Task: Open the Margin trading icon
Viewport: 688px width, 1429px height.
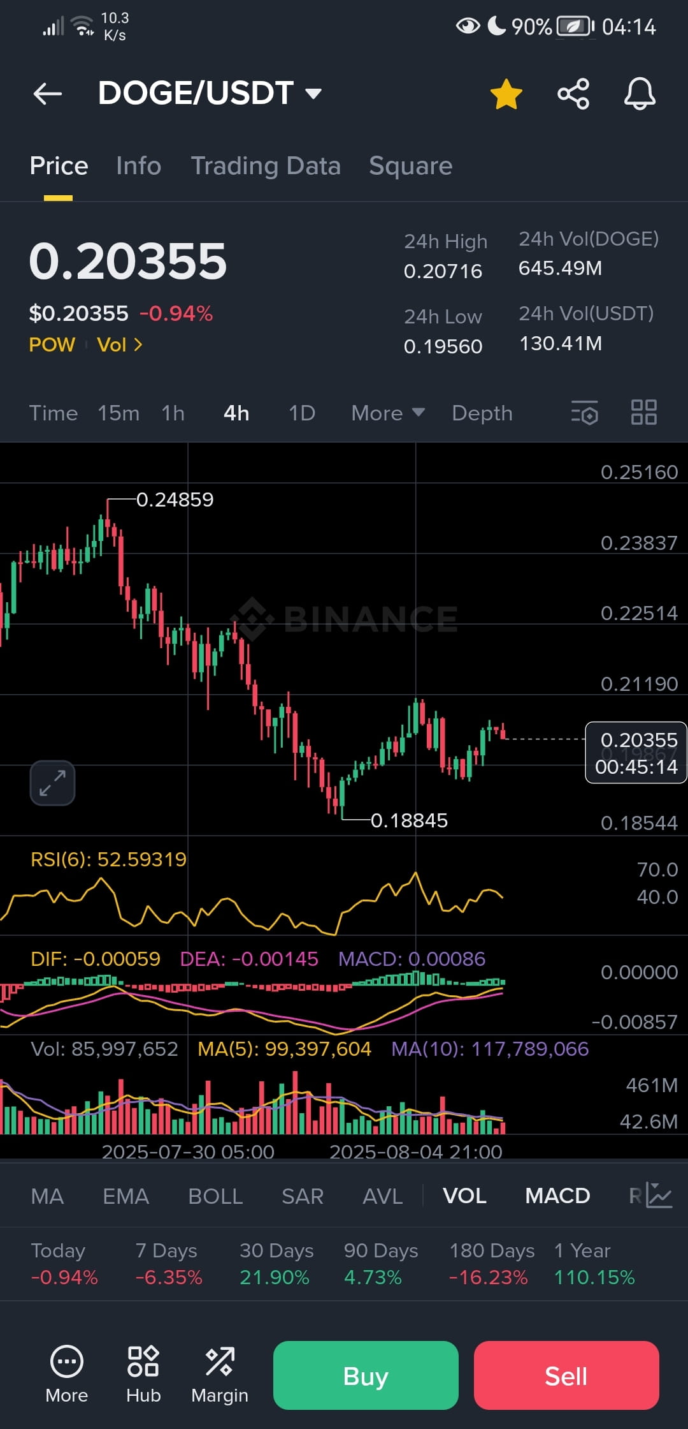Action: [x=220, y=1373]
